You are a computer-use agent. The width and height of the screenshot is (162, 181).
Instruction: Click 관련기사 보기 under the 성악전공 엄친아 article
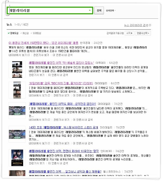click(61, 120)
